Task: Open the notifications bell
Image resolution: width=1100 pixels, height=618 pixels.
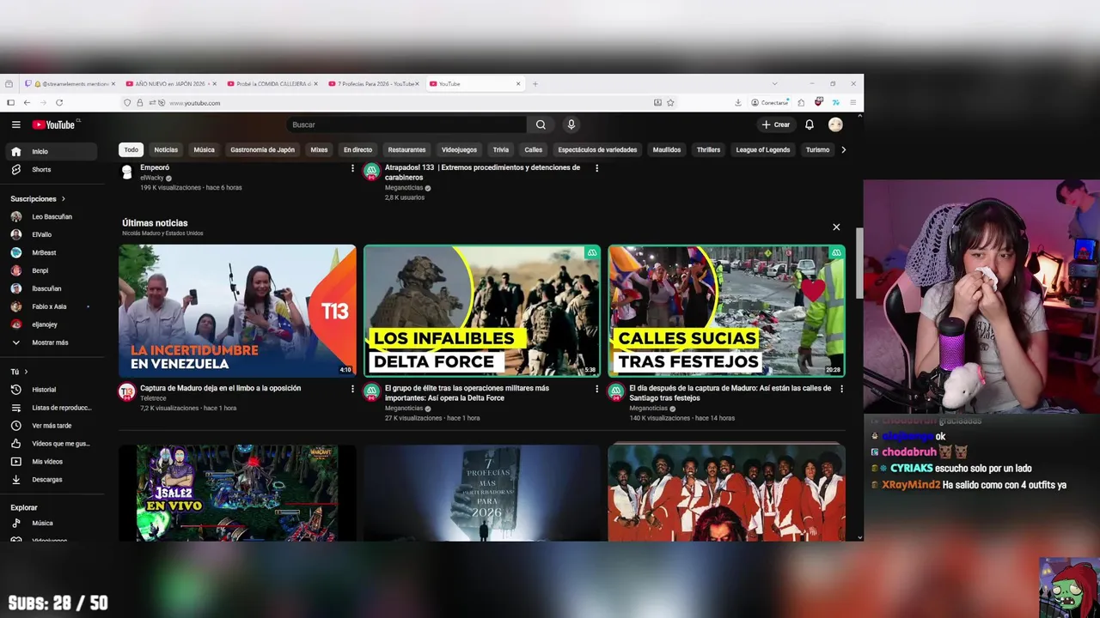Action: click(810, 124)
